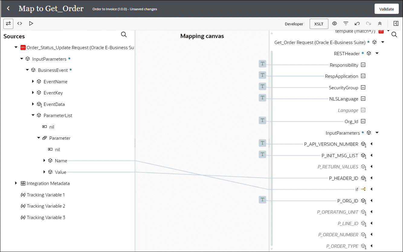The width and height of the screenshot is (403, 252).
Task: Click the Redo icon
Action: (368, 24)
